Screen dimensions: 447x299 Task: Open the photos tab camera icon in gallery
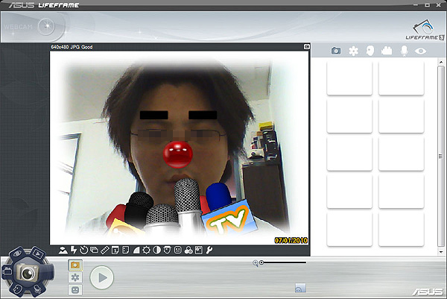pyautogui.click(x=336, y=51)
